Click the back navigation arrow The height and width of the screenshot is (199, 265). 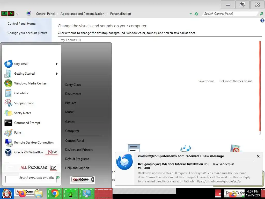[x=4, y=13]
